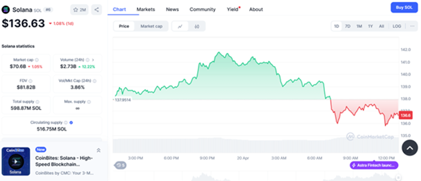Open chart more options ellipsis
This screenshot has width=421, height=181.
coord(413,26)
